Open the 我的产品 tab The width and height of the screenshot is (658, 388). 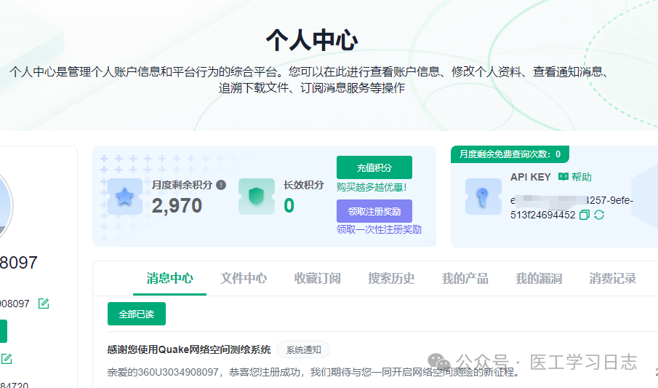pos(465,278)
